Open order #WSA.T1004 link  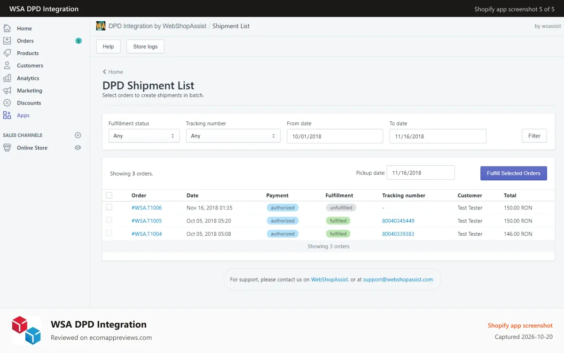[x=147, y=234]
